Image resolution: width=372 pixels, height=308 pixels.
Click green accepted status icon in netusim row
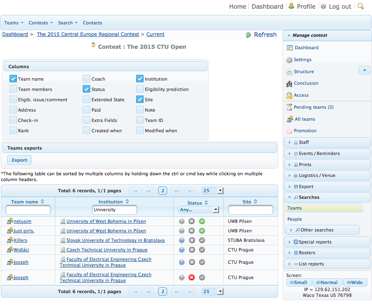(202, 221)
